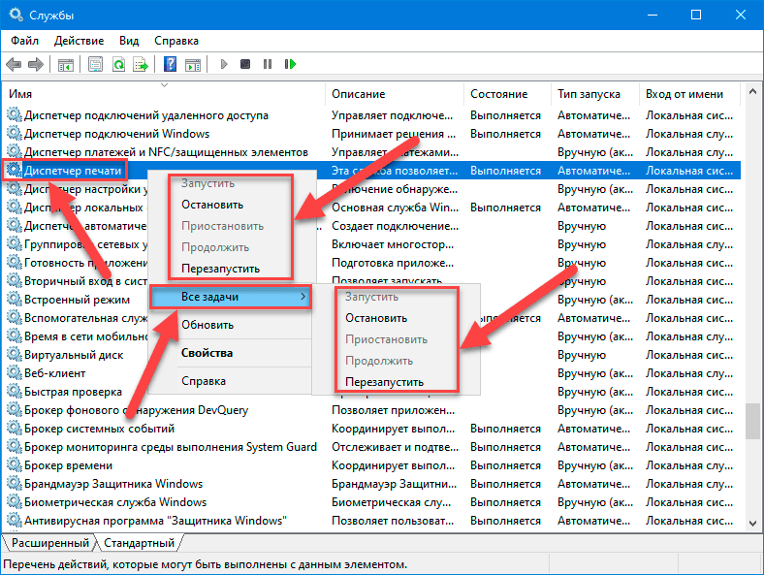This screenshot has width=764, height=575.
Task: Click the Forward arrow in the toolbar
Action: [35, 65]
